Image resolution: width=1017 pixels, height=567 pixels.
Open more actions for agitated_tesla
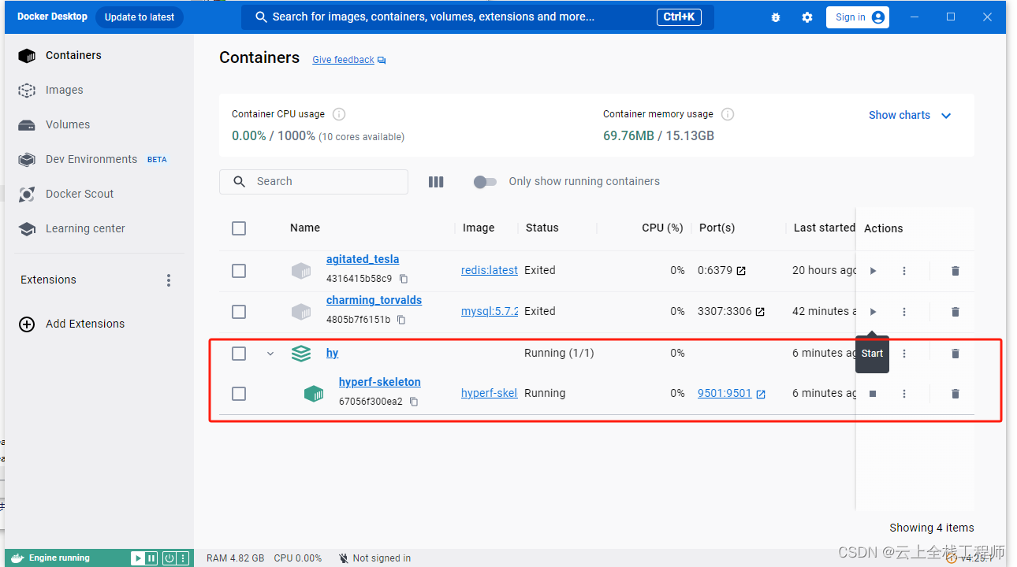[904, 271]
